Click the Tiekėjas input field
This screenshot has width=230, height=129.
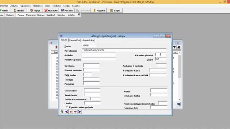point(91,79)
